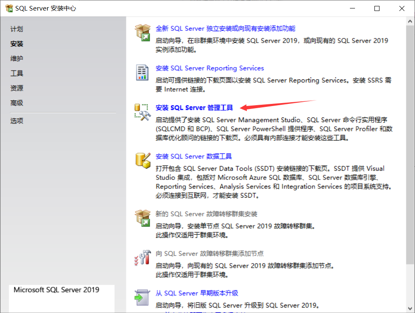Viewport: 415px width, 313px height.
Task: Click the new standalone SQL Server installation box icon
Action: pyautogui.click(x=143, y=33)
